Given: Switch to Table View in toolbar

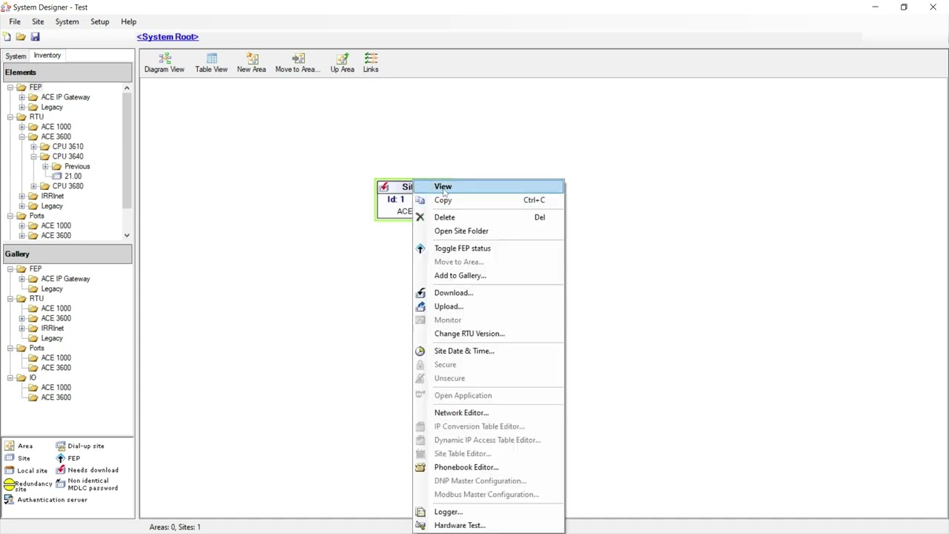Looking at the screenshot, I should click(x=211, y=59).
